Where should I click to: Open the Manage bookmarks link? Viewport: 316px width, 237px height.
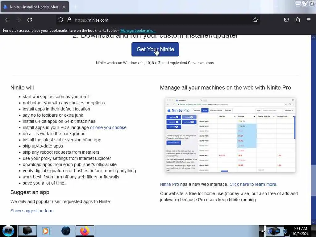tap(138, 31)
